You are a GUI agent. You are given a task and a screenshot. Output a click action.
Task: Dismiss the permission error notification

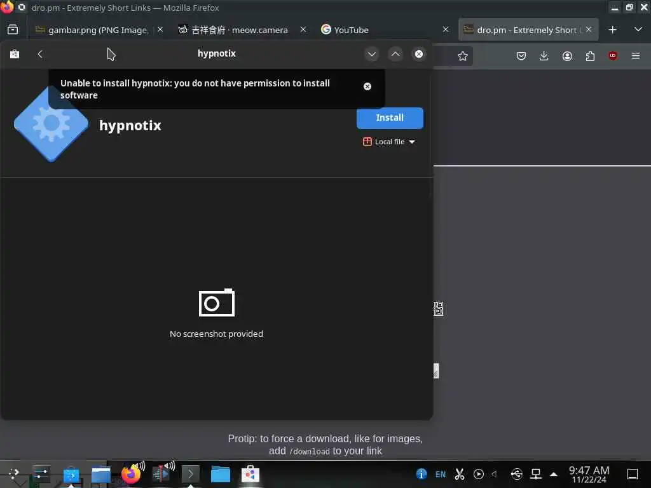(367, 86)
